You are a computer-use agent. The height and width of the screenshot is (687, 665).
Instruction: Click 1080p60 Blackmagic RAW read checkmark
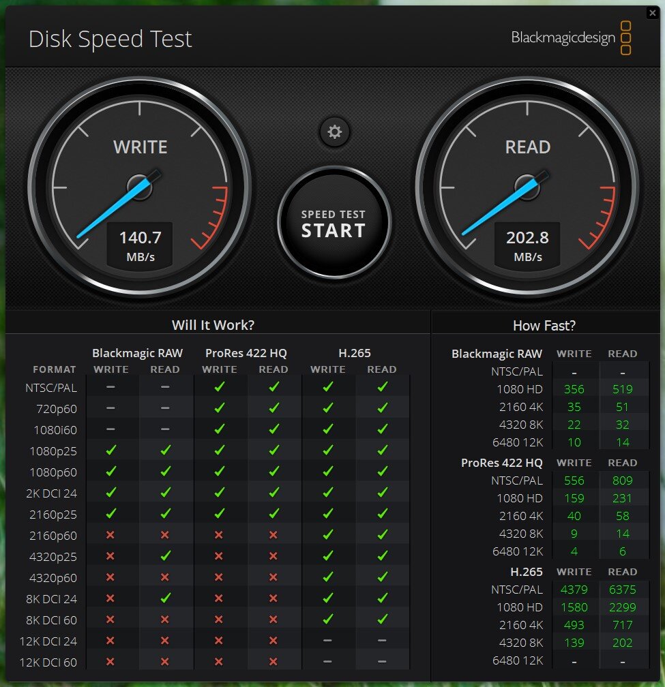pyautogui.click(x=165, y=471)
